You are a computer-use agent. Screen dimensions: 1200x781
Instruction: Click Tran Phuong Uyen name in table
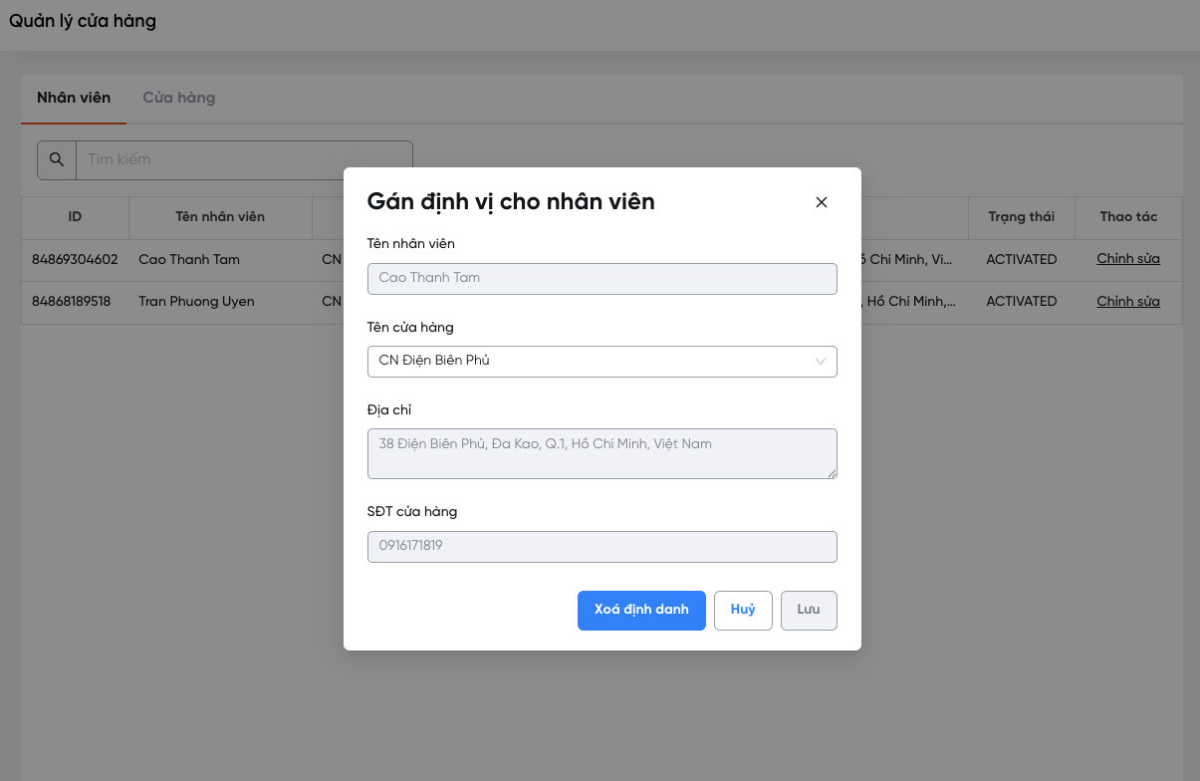[196, 301]
